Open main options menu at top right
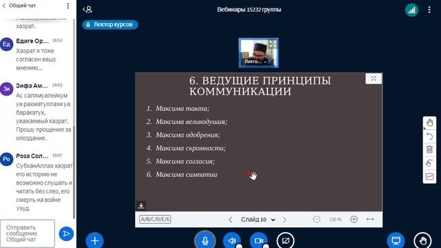This screenshot has height=248, width=441. (x=429, y=10)
